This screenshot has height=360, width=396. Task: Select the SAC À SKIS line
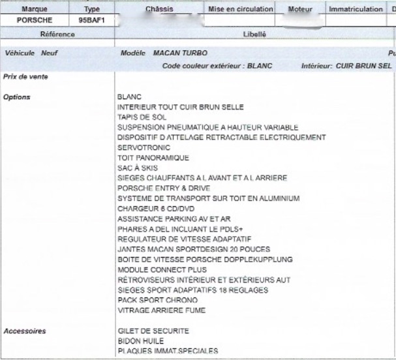(x=138, y=168)
